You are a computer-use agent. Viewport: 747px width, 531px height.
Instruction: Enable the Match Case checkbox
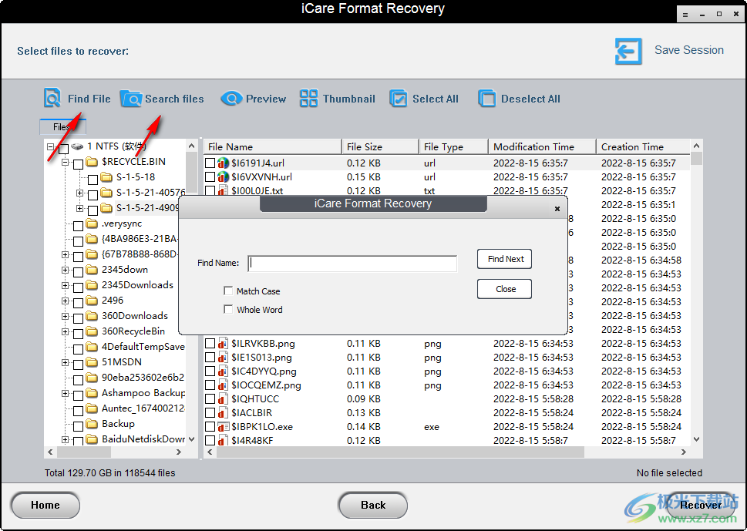228,291
